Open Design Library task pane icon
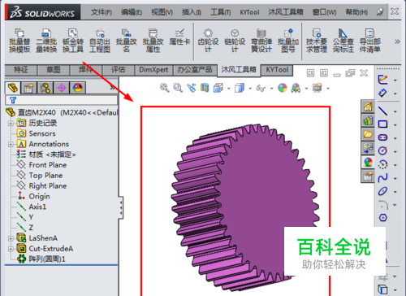The image size is (406, 296). pos(368,120)
